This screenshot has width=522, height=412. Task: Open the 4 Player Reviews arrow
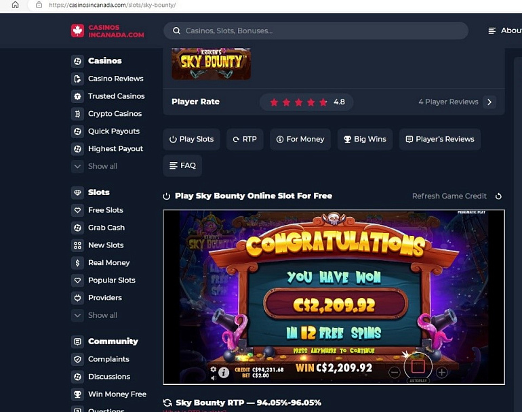489,102
